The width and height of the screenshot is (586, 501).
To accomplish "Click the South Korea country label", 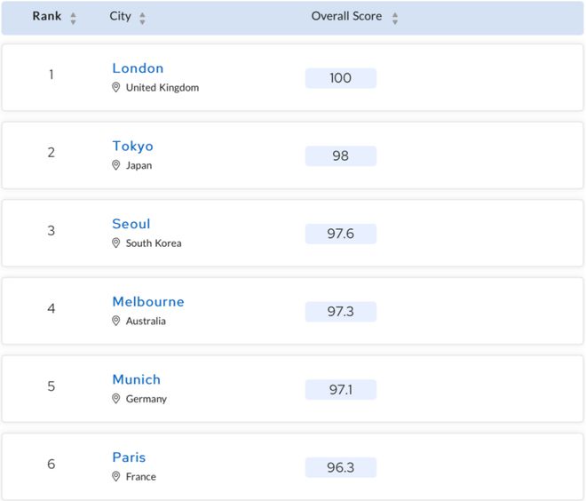I will pyautogui.click(x=154, y=243).
